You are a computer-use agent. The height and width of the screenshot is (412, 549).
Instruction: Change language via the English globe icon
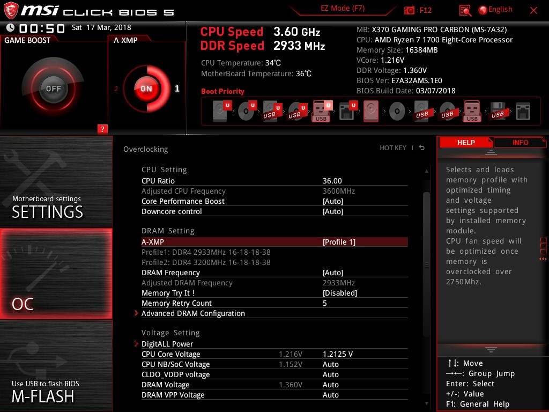[483, 10]
